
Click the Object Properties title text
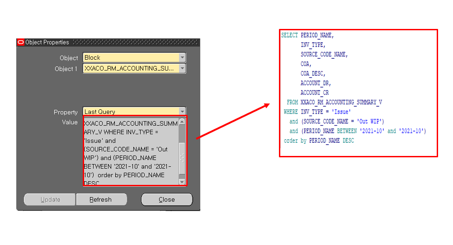tap(47, 42)
